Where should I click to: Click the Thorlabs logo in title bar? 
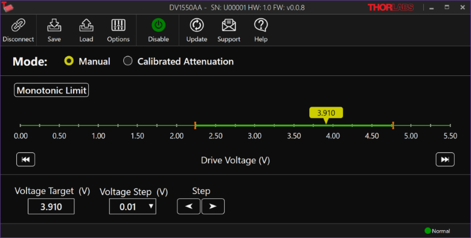click(x=391, y=7)
